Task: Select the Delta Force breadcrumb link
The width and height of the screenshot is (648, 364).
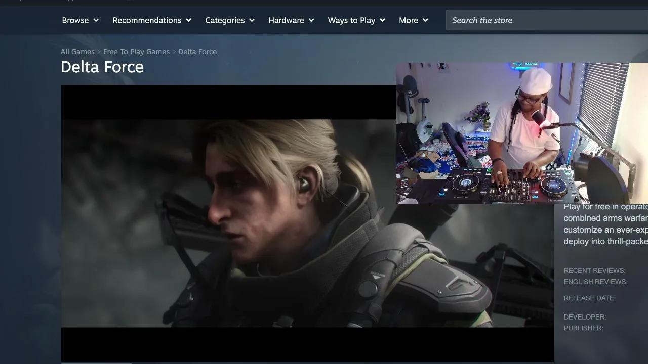Action: (x=197, y=52)
